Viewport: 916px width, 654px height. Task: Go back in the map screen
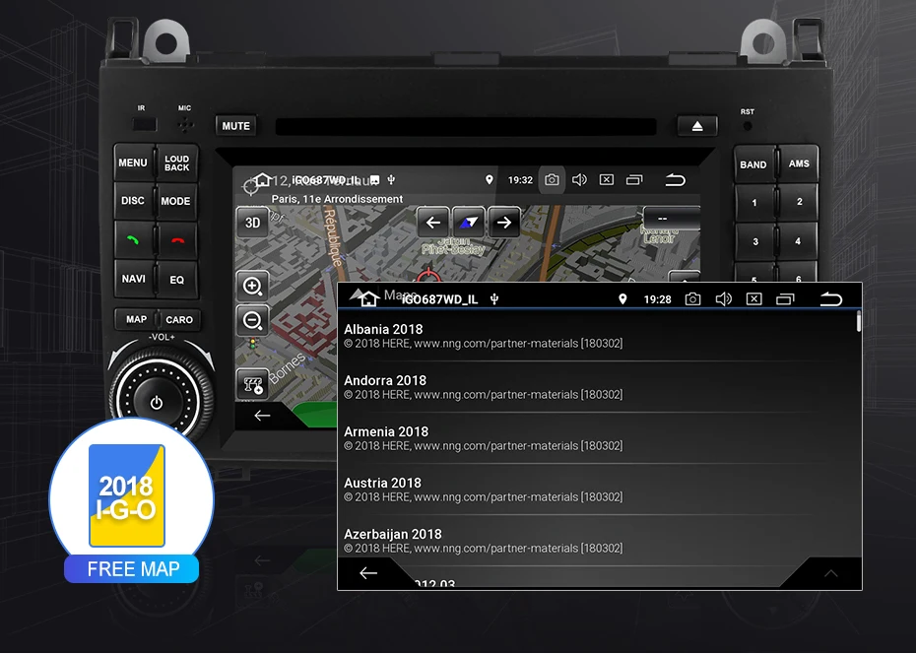click(x=262, y=416)
